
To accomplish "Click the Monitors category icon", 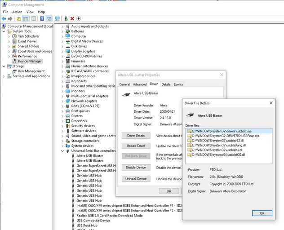I will tap(68, 91).
